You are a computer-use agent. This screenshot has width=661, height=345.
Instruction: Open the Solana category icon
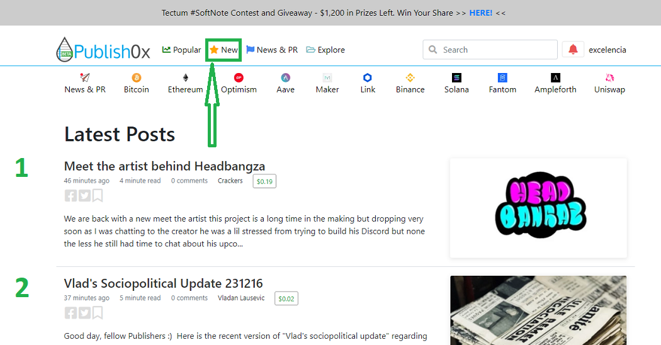(456, 77)
